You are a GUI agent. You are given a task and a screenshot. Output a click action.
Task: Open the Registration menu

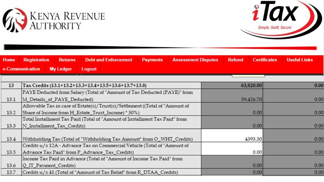click(x=36, y=60)
